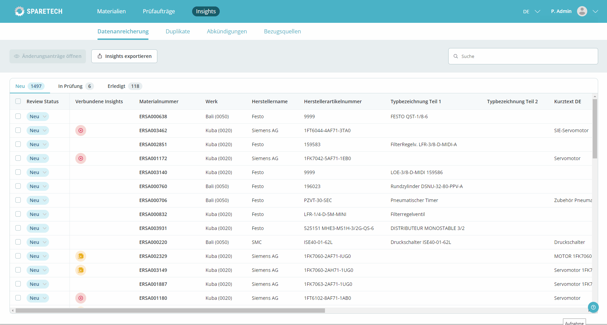Image resolution: width=607 pixels, height=325 pixels.
Task: Click red insight icon for ERSA001172
Action: tap(81, 158)
